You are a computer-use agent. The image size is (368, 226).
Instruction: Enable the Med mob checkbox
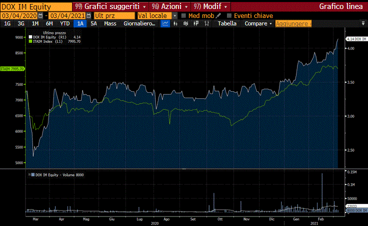pos(183,15)
